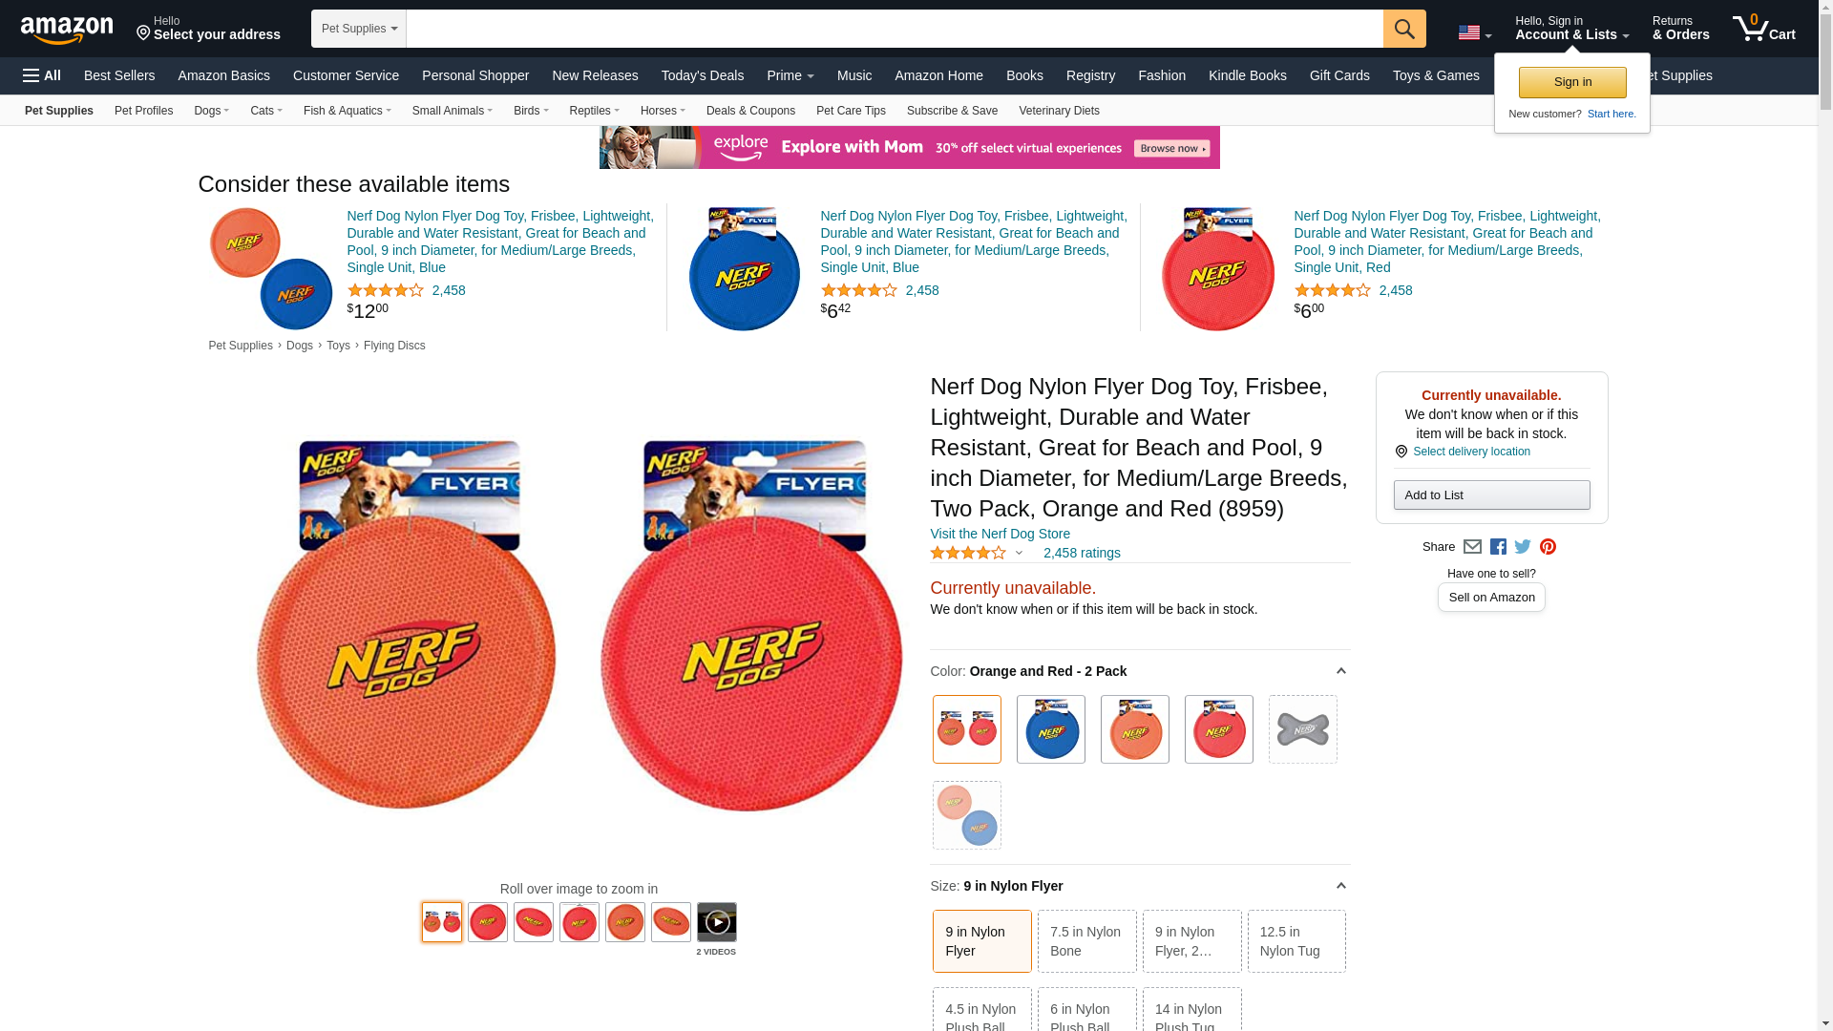Open the Pet Supplies search category dropdown
This screenshot has height=1031, width=1833.
coord(359,29)
